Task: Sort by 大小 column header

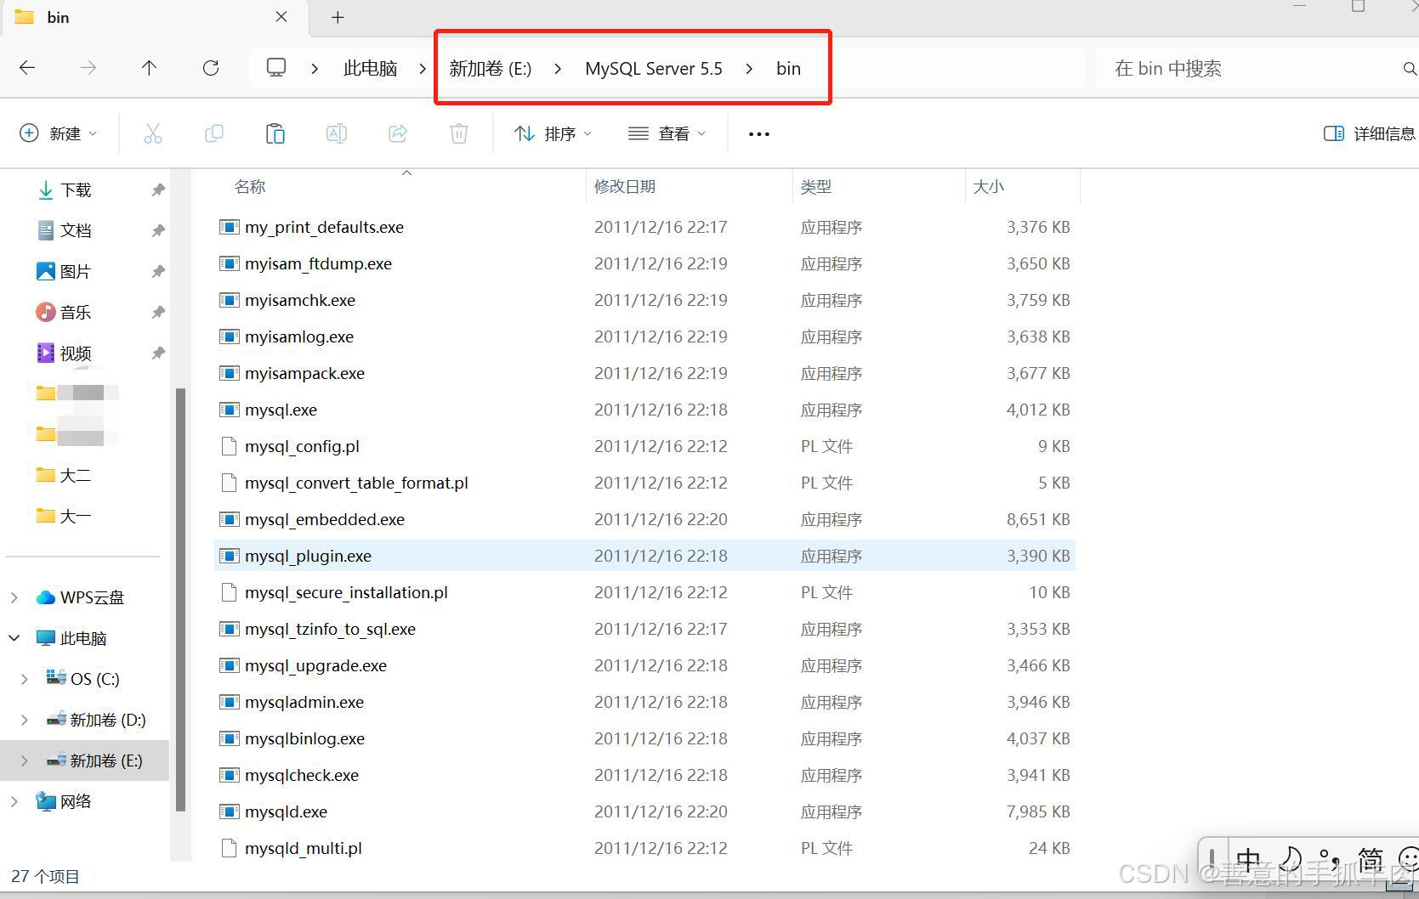Action: [x=989, y=186]
